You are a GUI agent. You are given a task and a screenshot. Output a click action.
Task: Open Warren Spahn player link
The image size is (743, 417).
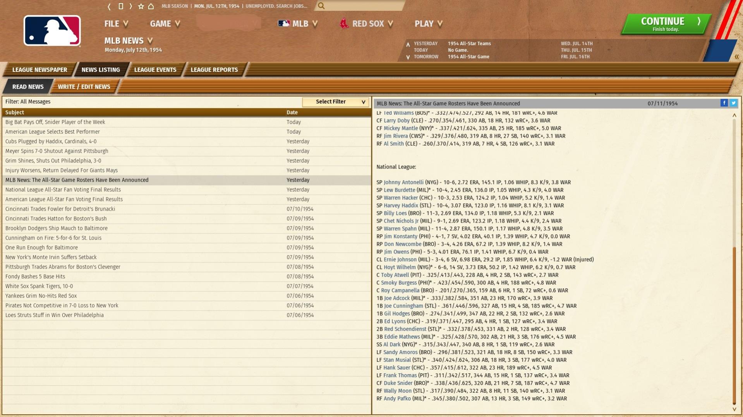pyautogui.click(x=400, y=228)
